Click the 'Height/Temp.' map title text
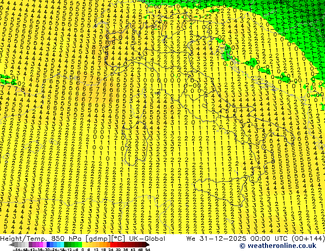This screenshot has width=325, height=251. (23, 239)
